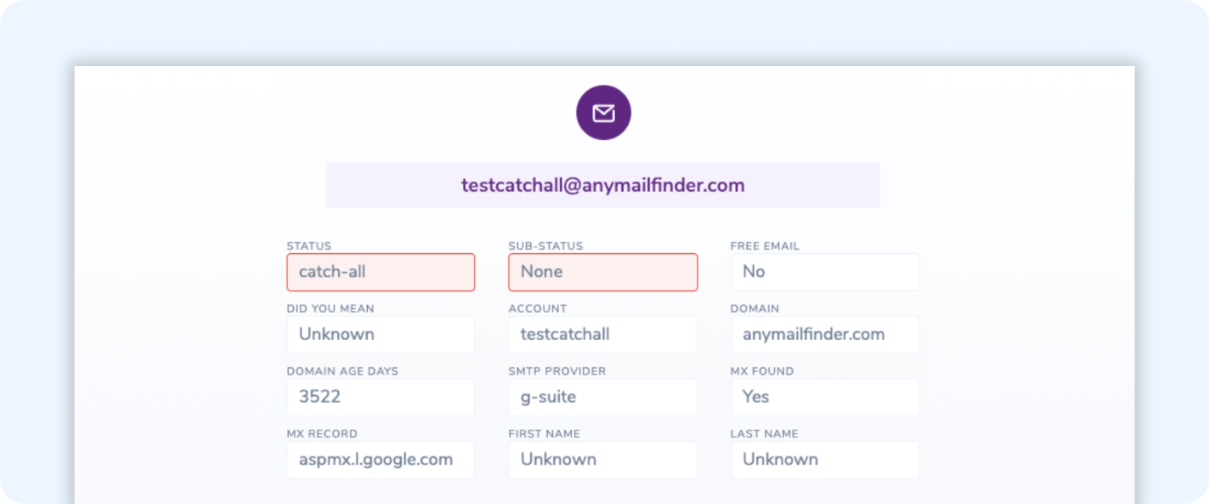Select the Did You Mean Unknown field
The width and height of the screenshot is (1209, 504).
(381, 335)
